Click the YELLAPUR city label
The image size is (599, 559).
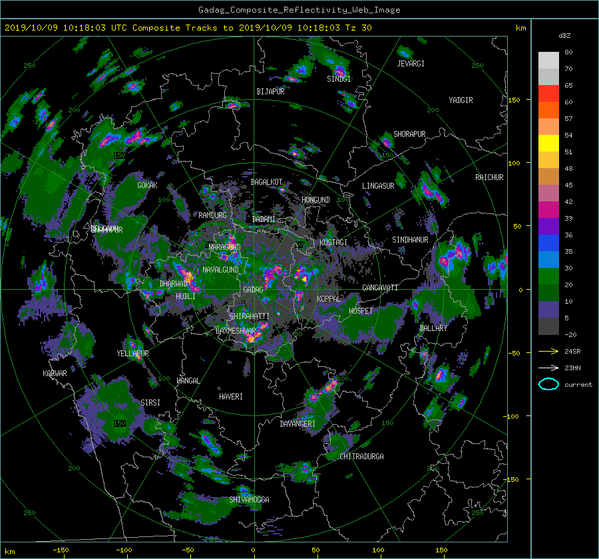(132, 354)
